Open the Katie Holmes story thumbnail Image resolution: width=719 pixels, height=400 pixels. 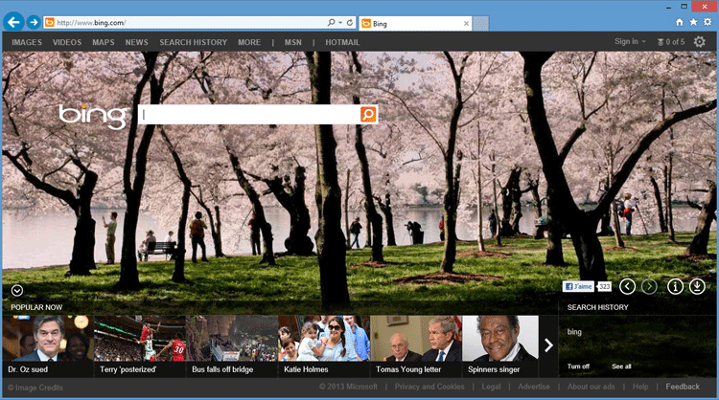pos(323,344)
